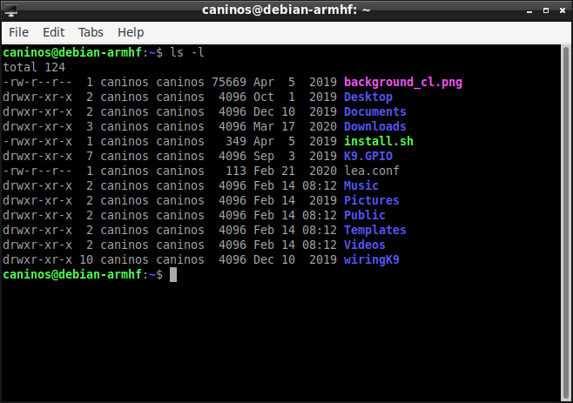Click the Downloads directory name

pyautogui.click(x=375, y=126)
